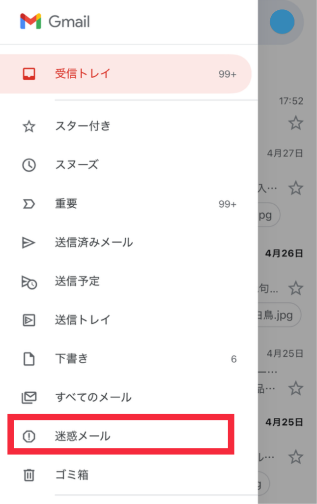The image size is (317, 504).
Task: Tap the spam warning icon
Action: pyautogui.click(x=29, y=436)
